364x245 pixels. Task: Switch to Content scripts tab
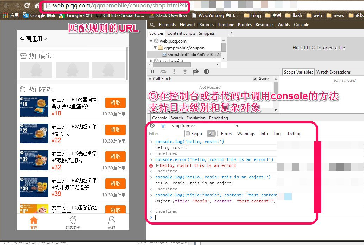[x=181, y=33]
